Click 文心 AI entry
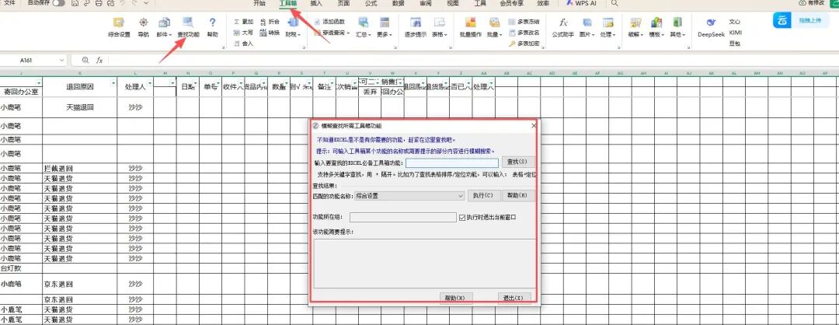This screenshot has width=839, height=325. (735, 22)
